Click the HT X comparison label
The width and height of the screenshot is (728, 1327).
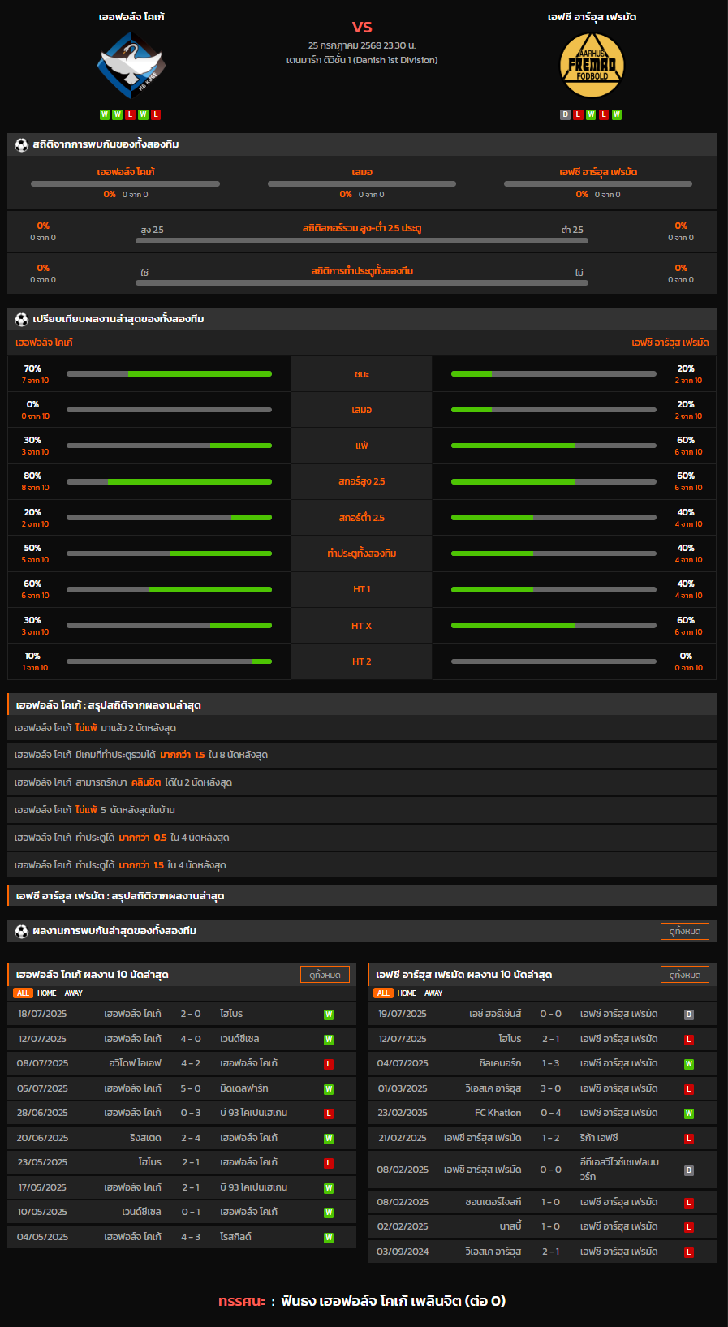pyautogui.click(x=362, y=626)
